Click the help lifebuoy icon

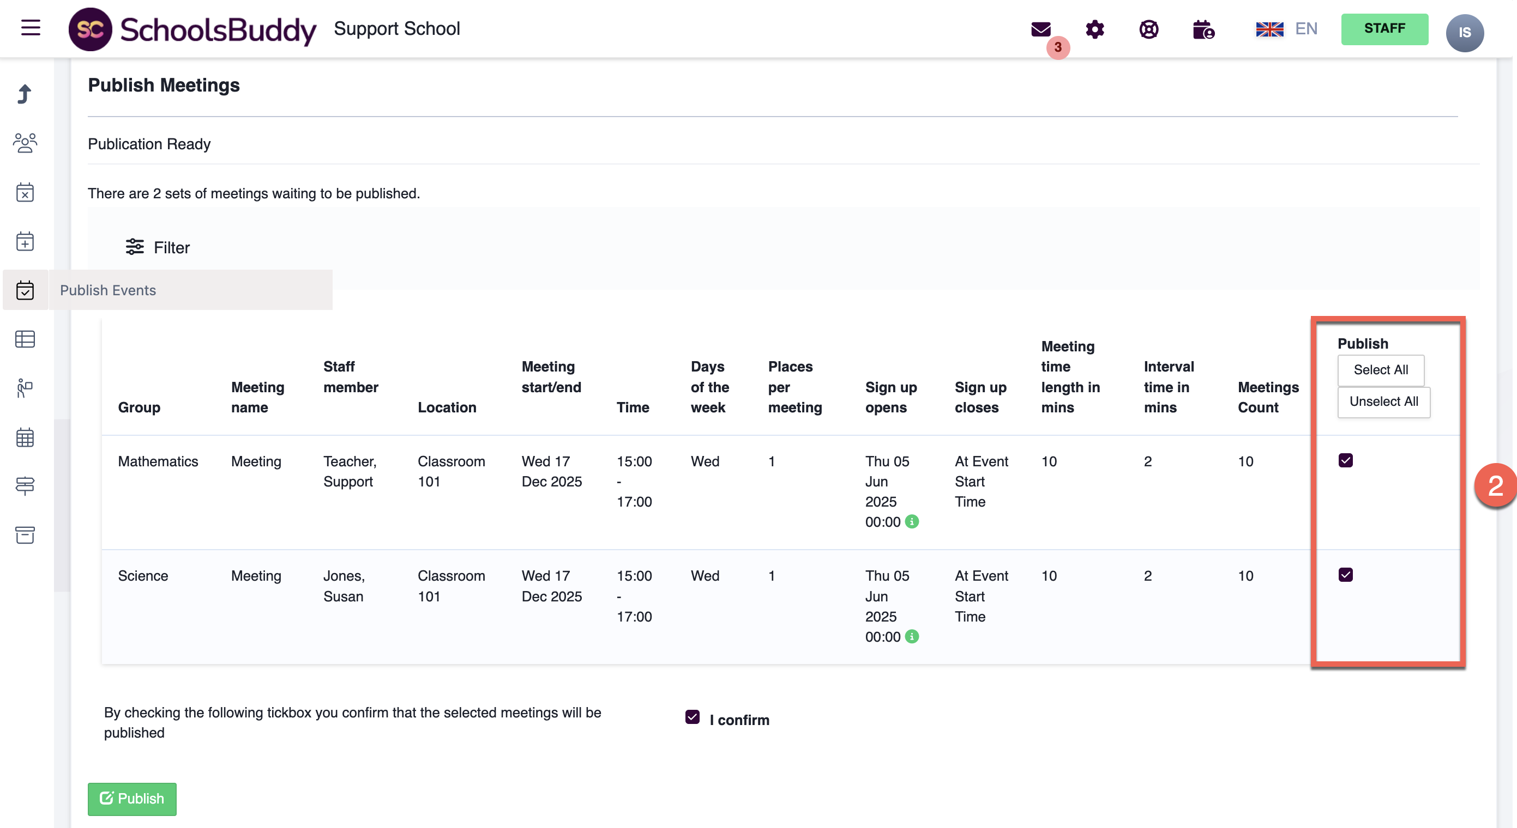1148,29
